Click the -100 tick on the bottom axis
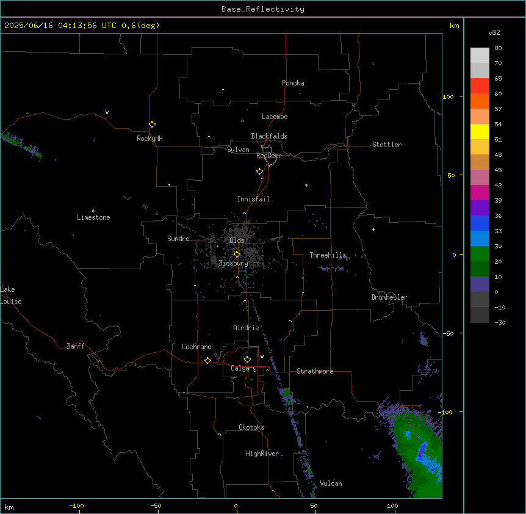Image resolution: width=526 pixels, height=514 pixels. point(77,505)
